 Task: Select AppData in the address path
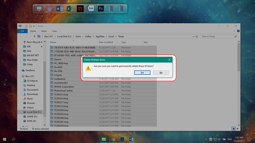[x=100, y=37]
